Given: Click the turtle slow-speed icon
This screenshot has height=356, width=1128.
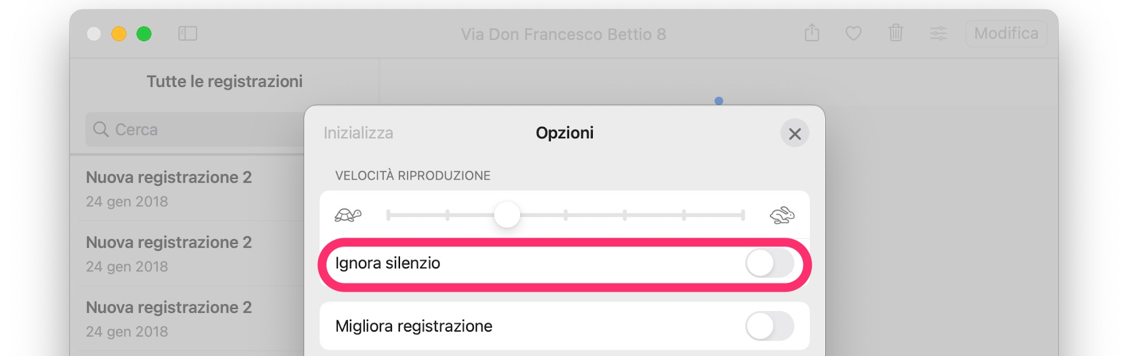Looking at the screenshot, I should tap(348, 215).
